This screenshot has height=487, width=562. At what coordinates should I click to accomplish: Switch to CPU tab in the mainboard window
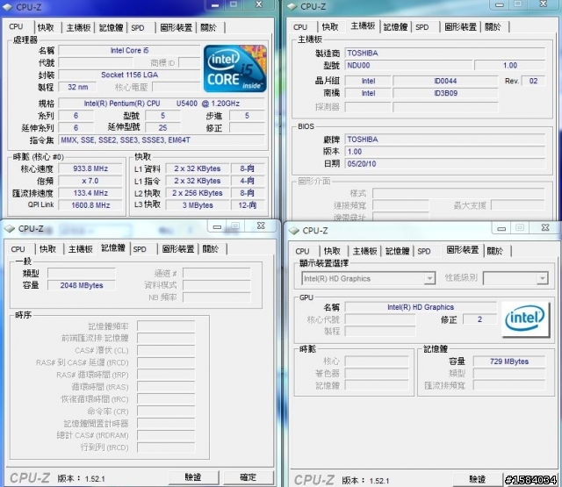pyautogui.click(x=300, y=27)
